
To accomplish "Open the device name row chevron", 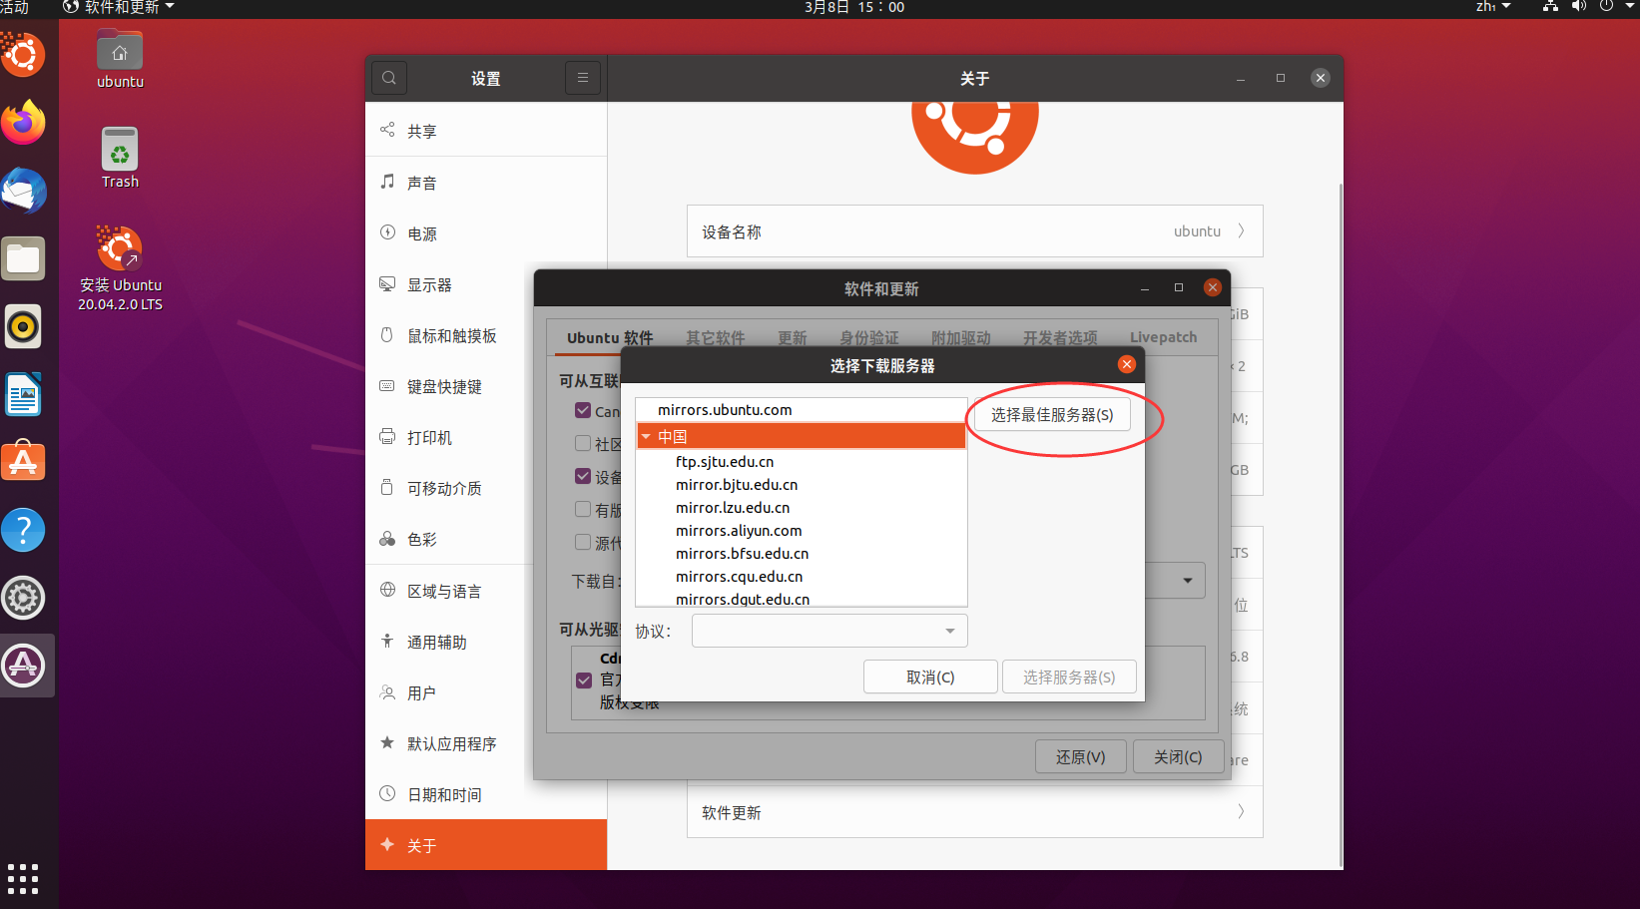I will pos(1241,230).
